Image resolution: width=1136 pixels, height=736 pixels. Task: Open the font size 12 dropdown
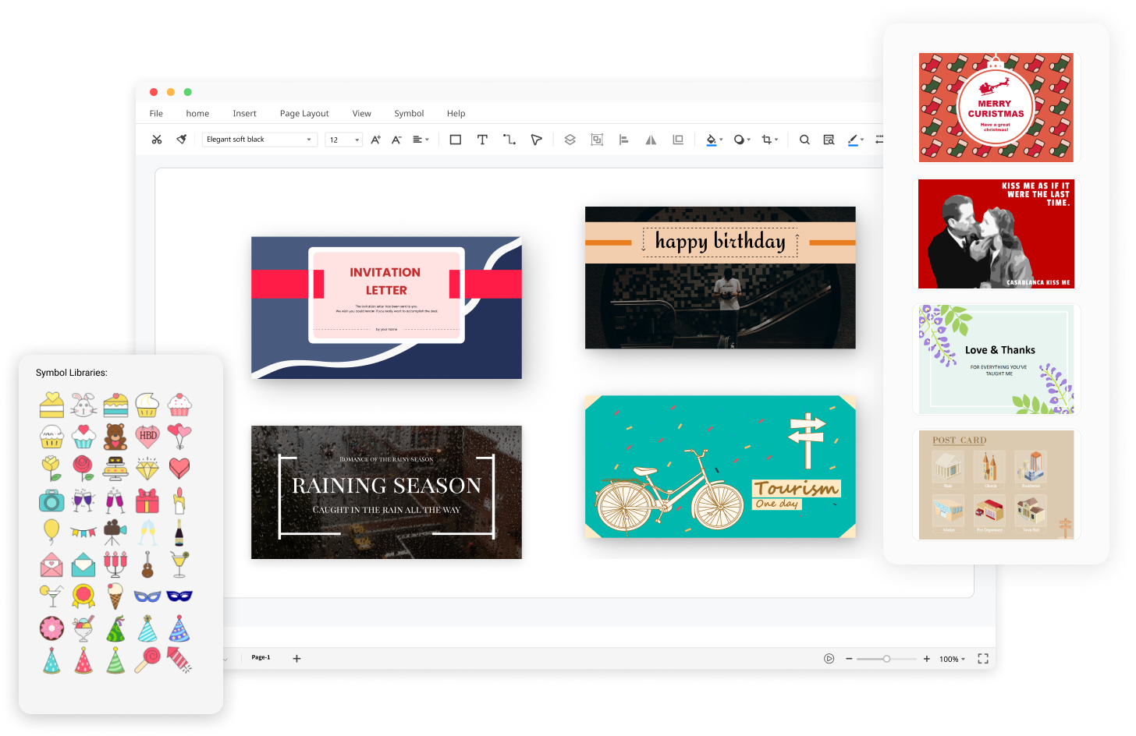click(343, 140)
